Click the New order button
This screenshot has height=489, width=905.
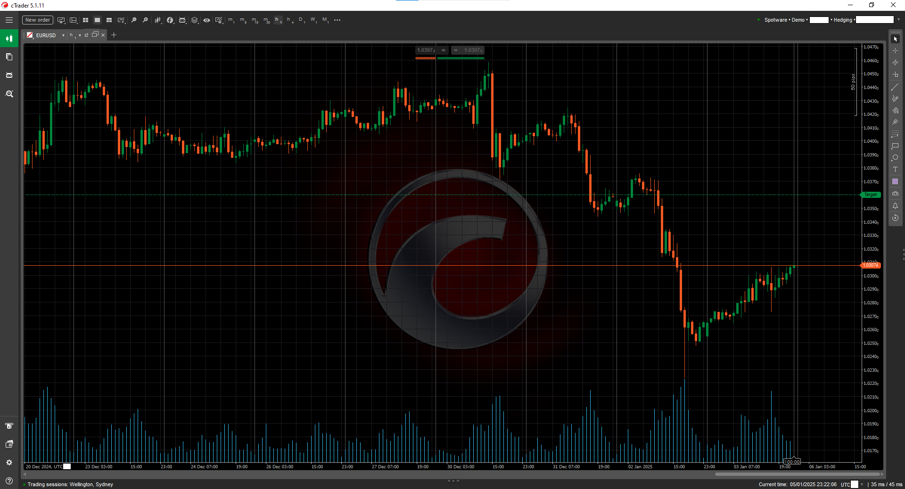click(38, 20)
